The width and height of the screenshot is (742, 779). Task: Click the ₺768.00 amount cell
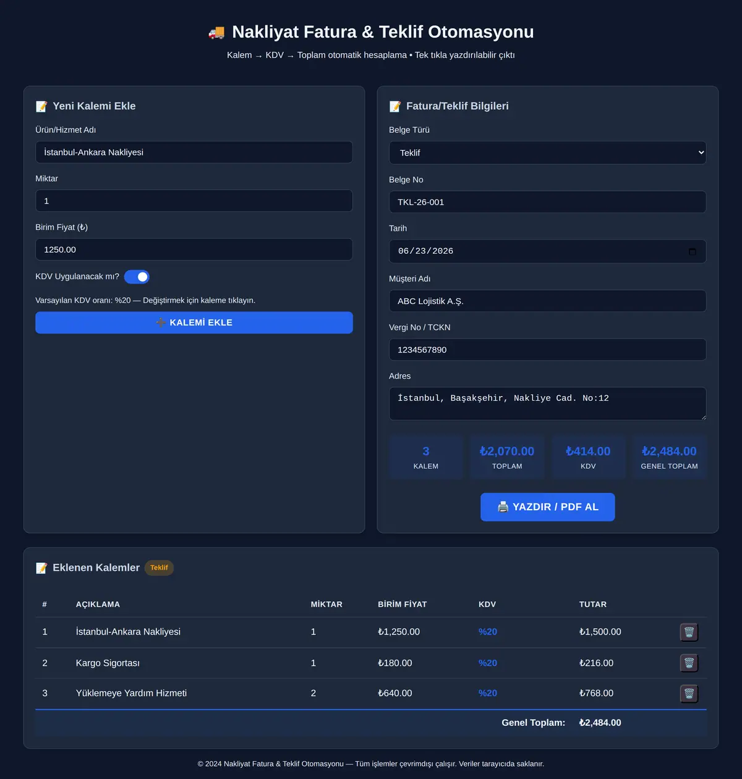tap(597, 693)
